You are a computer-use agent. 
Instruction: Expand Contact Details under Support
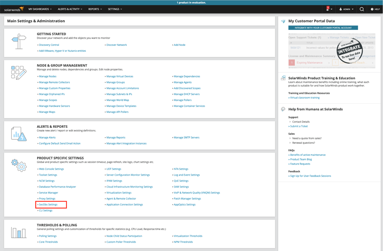pos(301,122)
